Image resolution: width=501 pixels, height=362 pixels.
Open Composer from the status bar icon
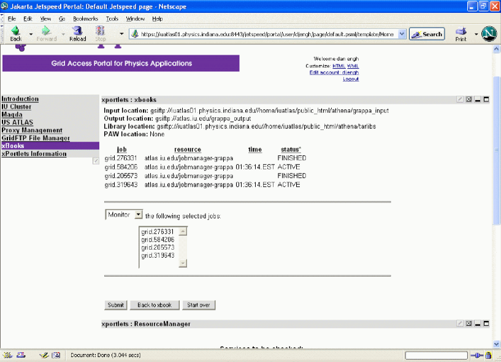(44, 355)
